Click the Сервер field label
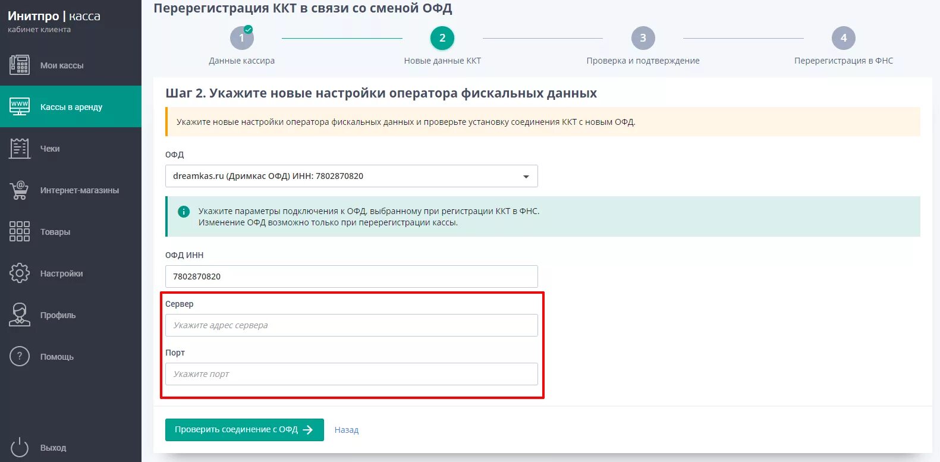 180,304
